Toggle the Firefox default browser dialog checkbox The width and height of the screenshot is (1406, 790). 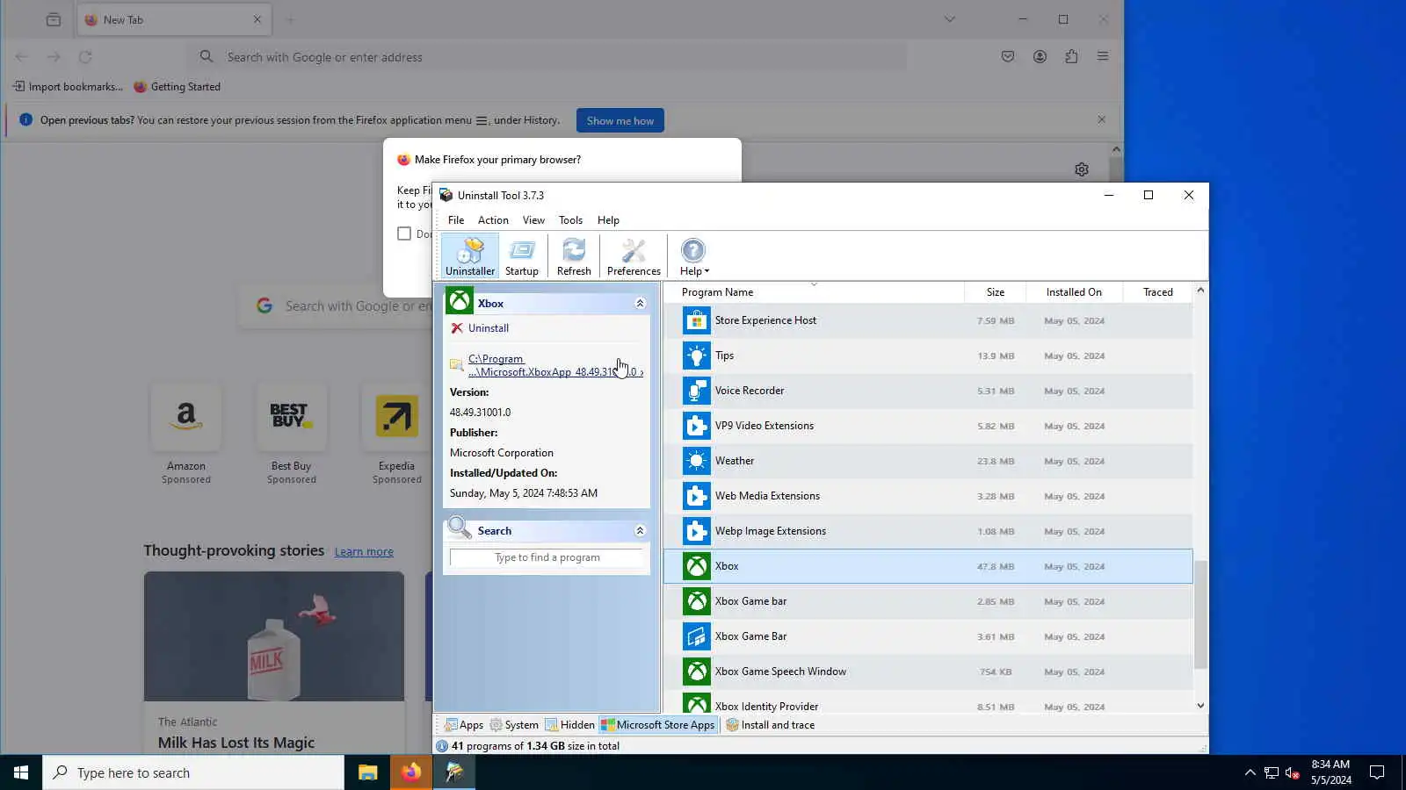pos(404,233)
